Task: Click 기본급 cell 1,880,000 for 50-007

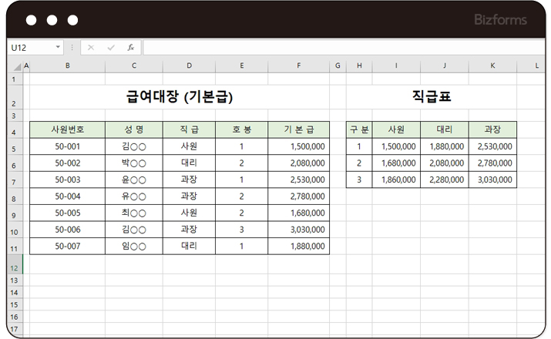Action: coord(299,246)
